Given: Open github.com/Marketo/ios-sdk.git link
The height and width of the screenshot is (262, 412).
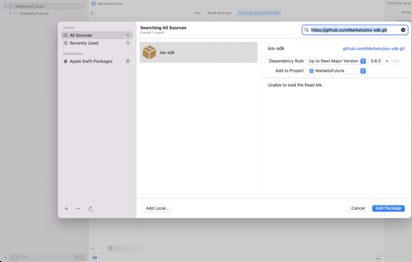Looking at the screenshot, I should pos(374,49).
